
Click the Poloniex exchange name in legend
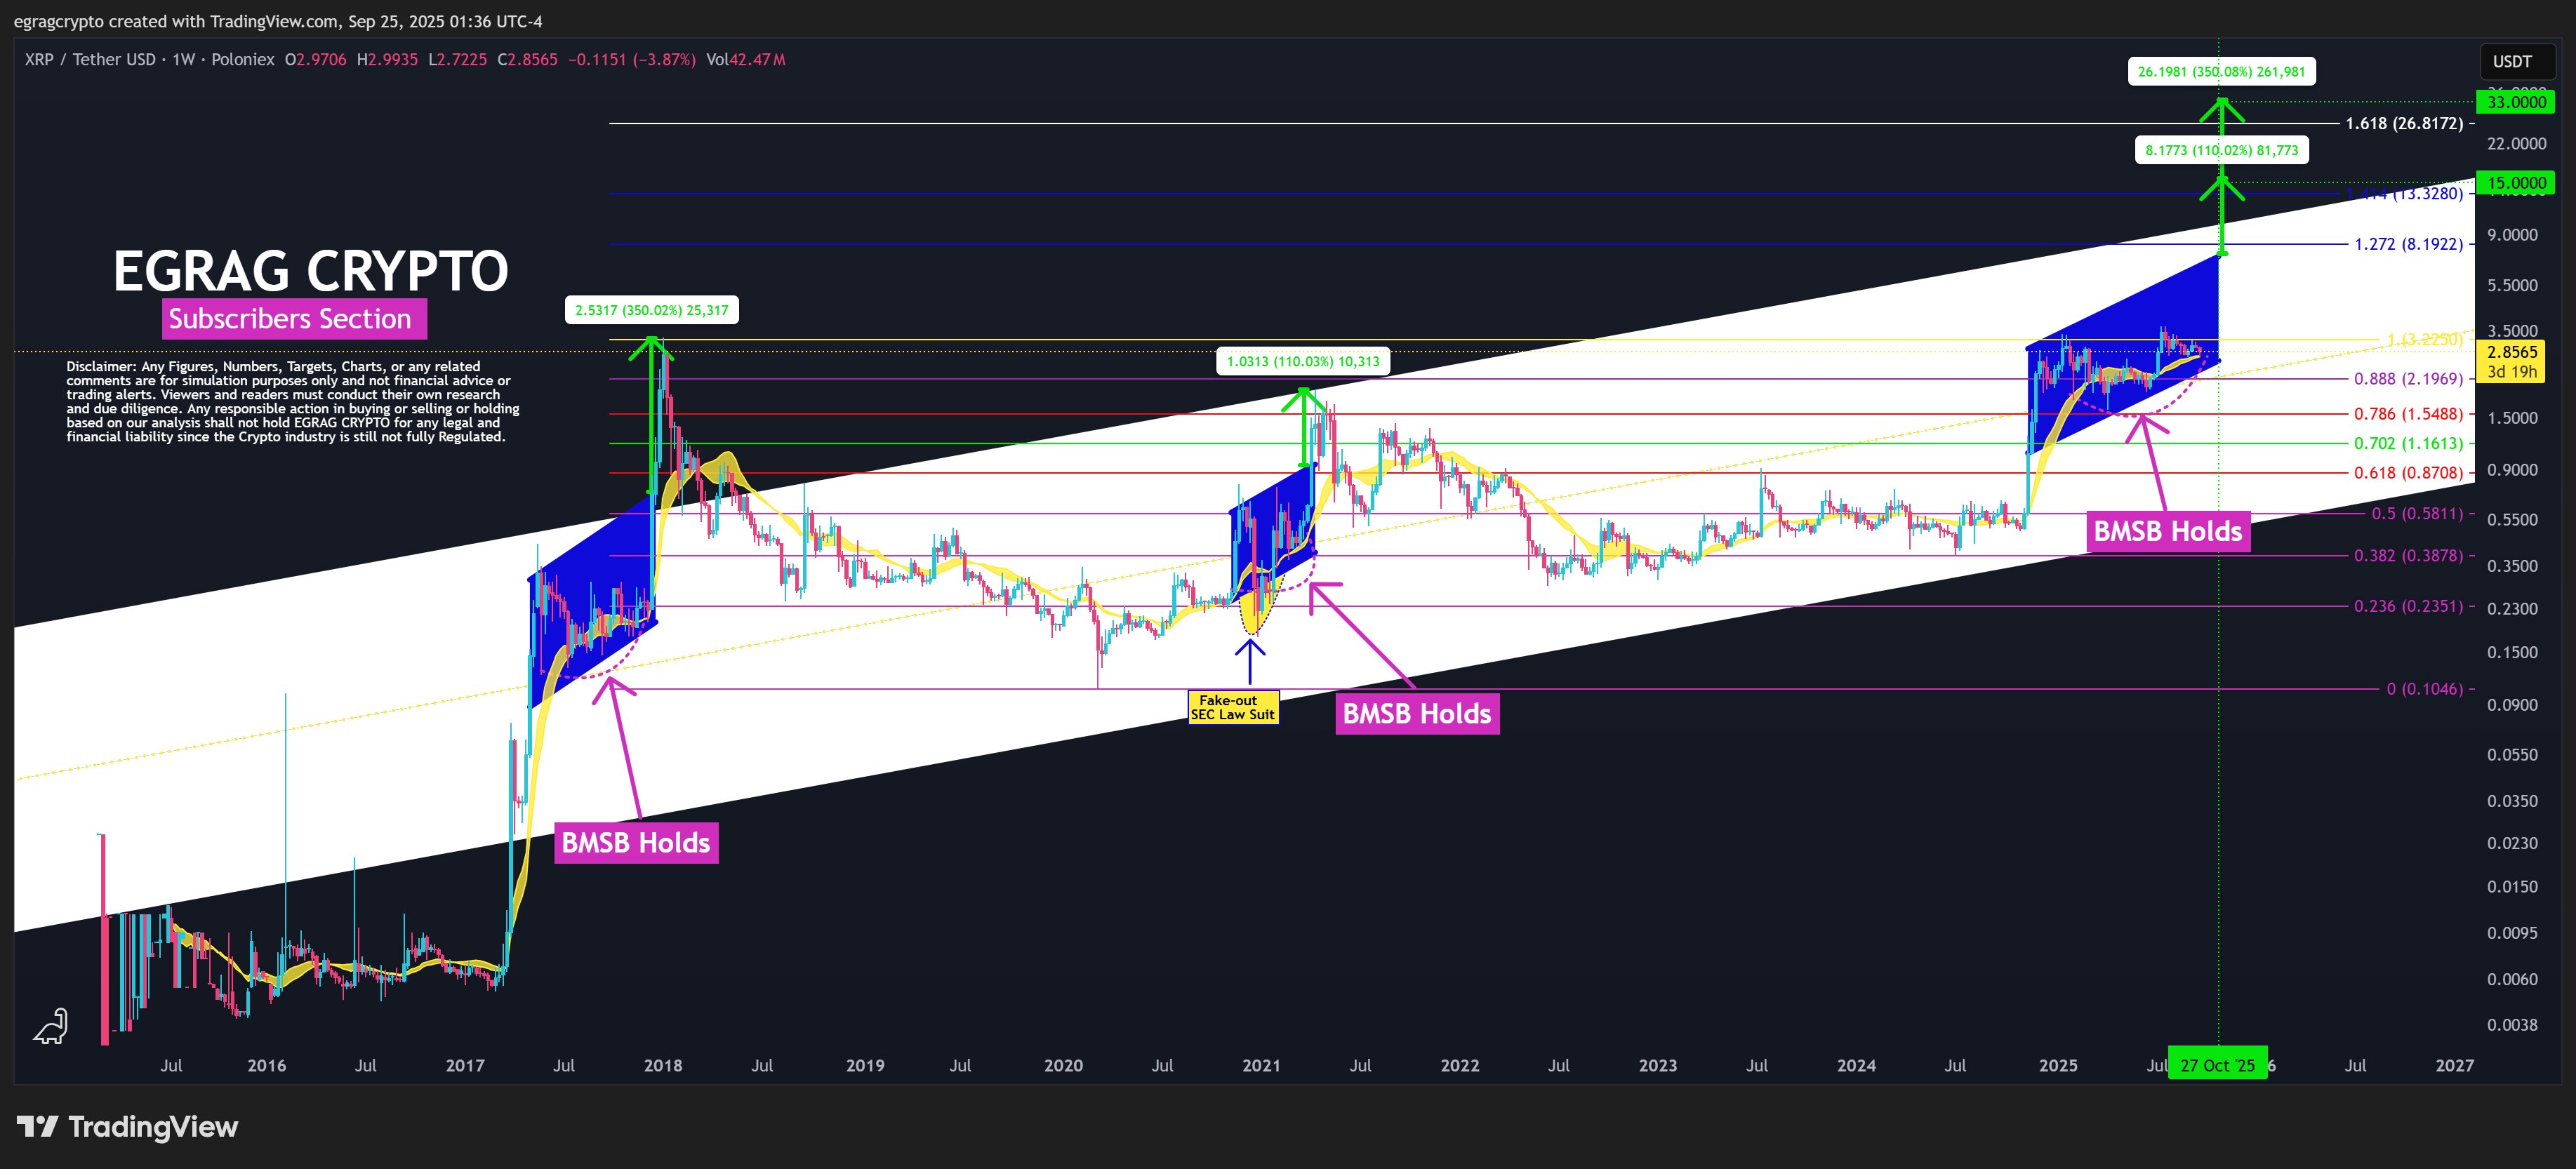point(245,60)
